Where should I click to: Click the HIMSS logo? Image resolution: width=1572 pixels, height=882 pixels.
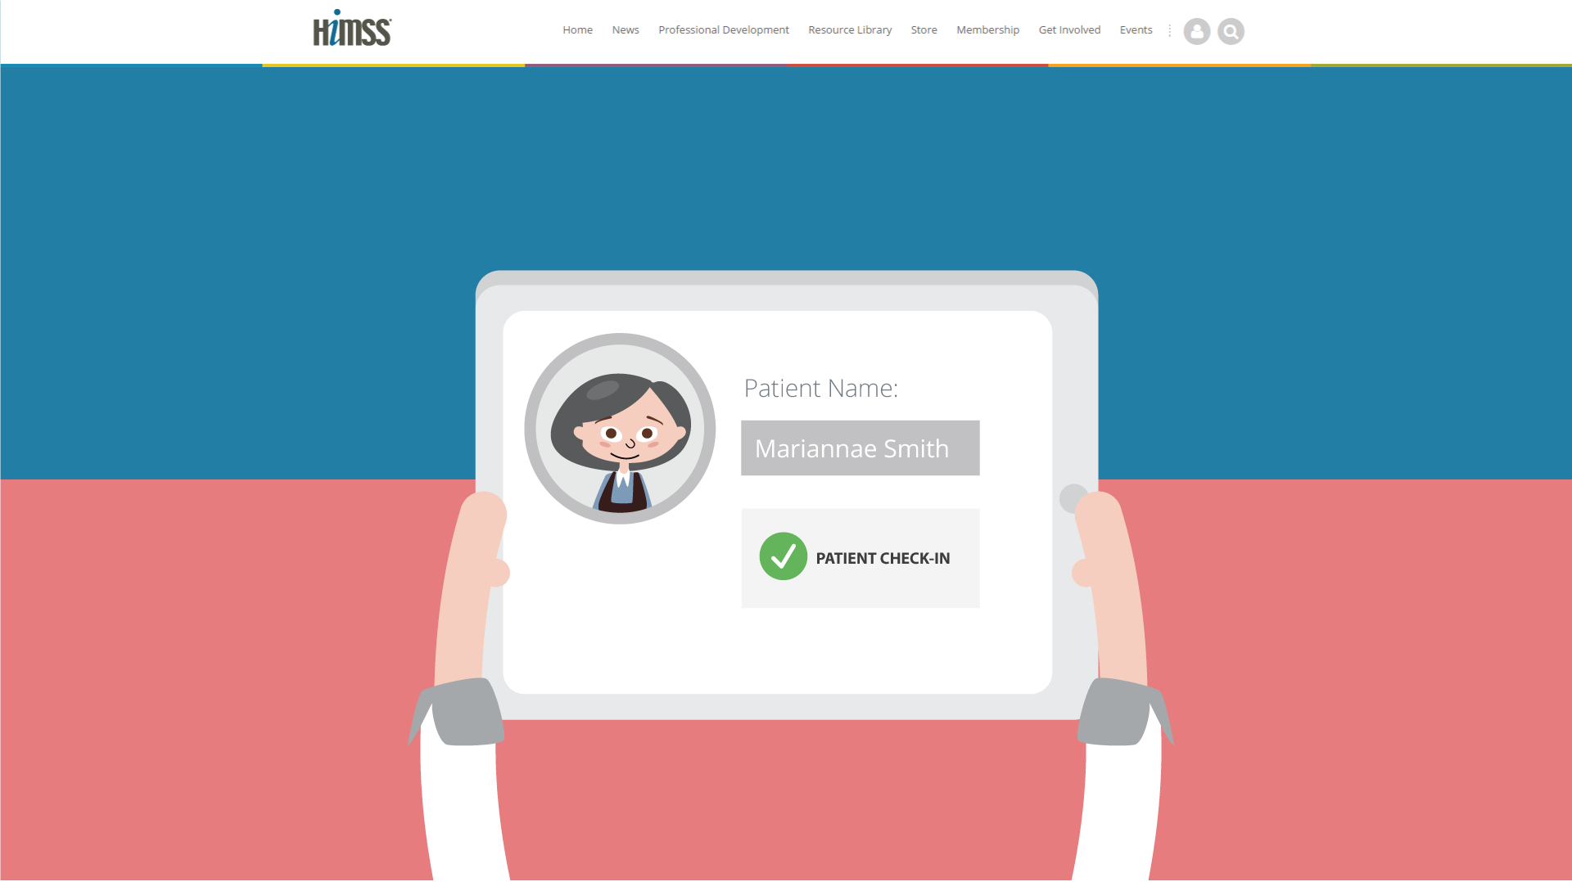pos(352,29)
